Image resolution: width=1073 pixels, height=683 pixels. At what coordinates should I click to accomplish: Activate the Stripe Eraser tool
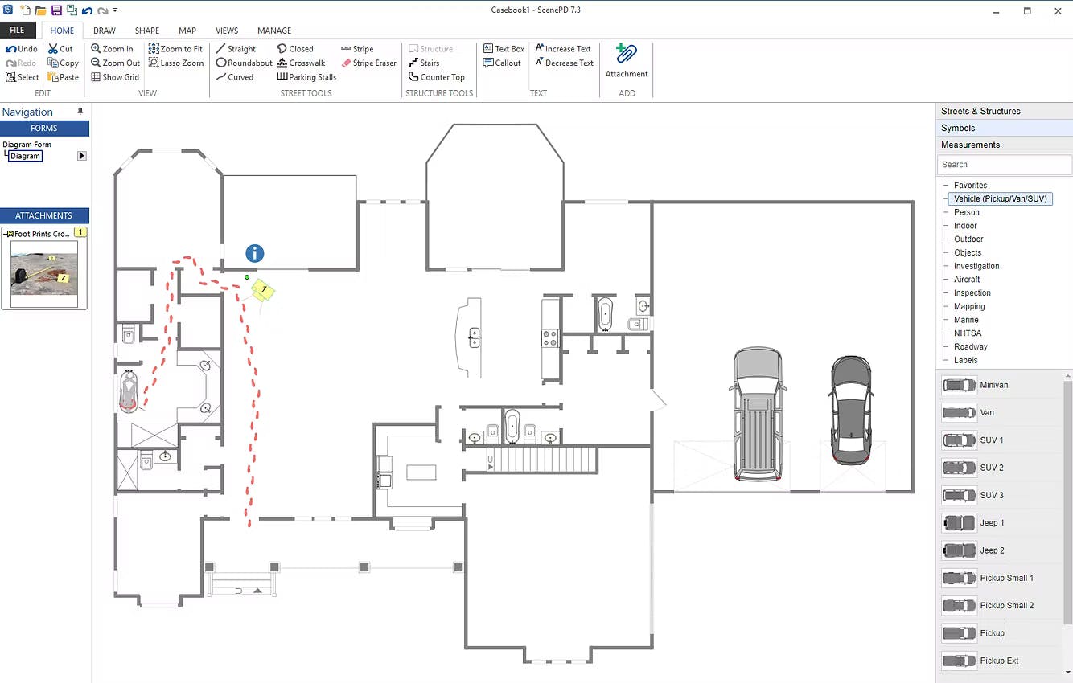tap(368, 63)
